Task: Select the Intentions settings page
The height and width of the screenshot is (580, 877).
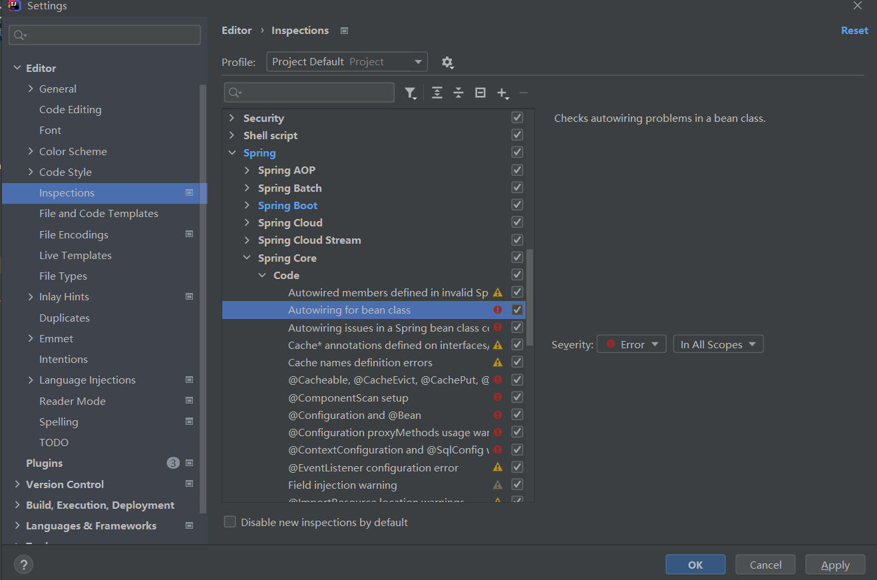Action: tap(63, 359)
